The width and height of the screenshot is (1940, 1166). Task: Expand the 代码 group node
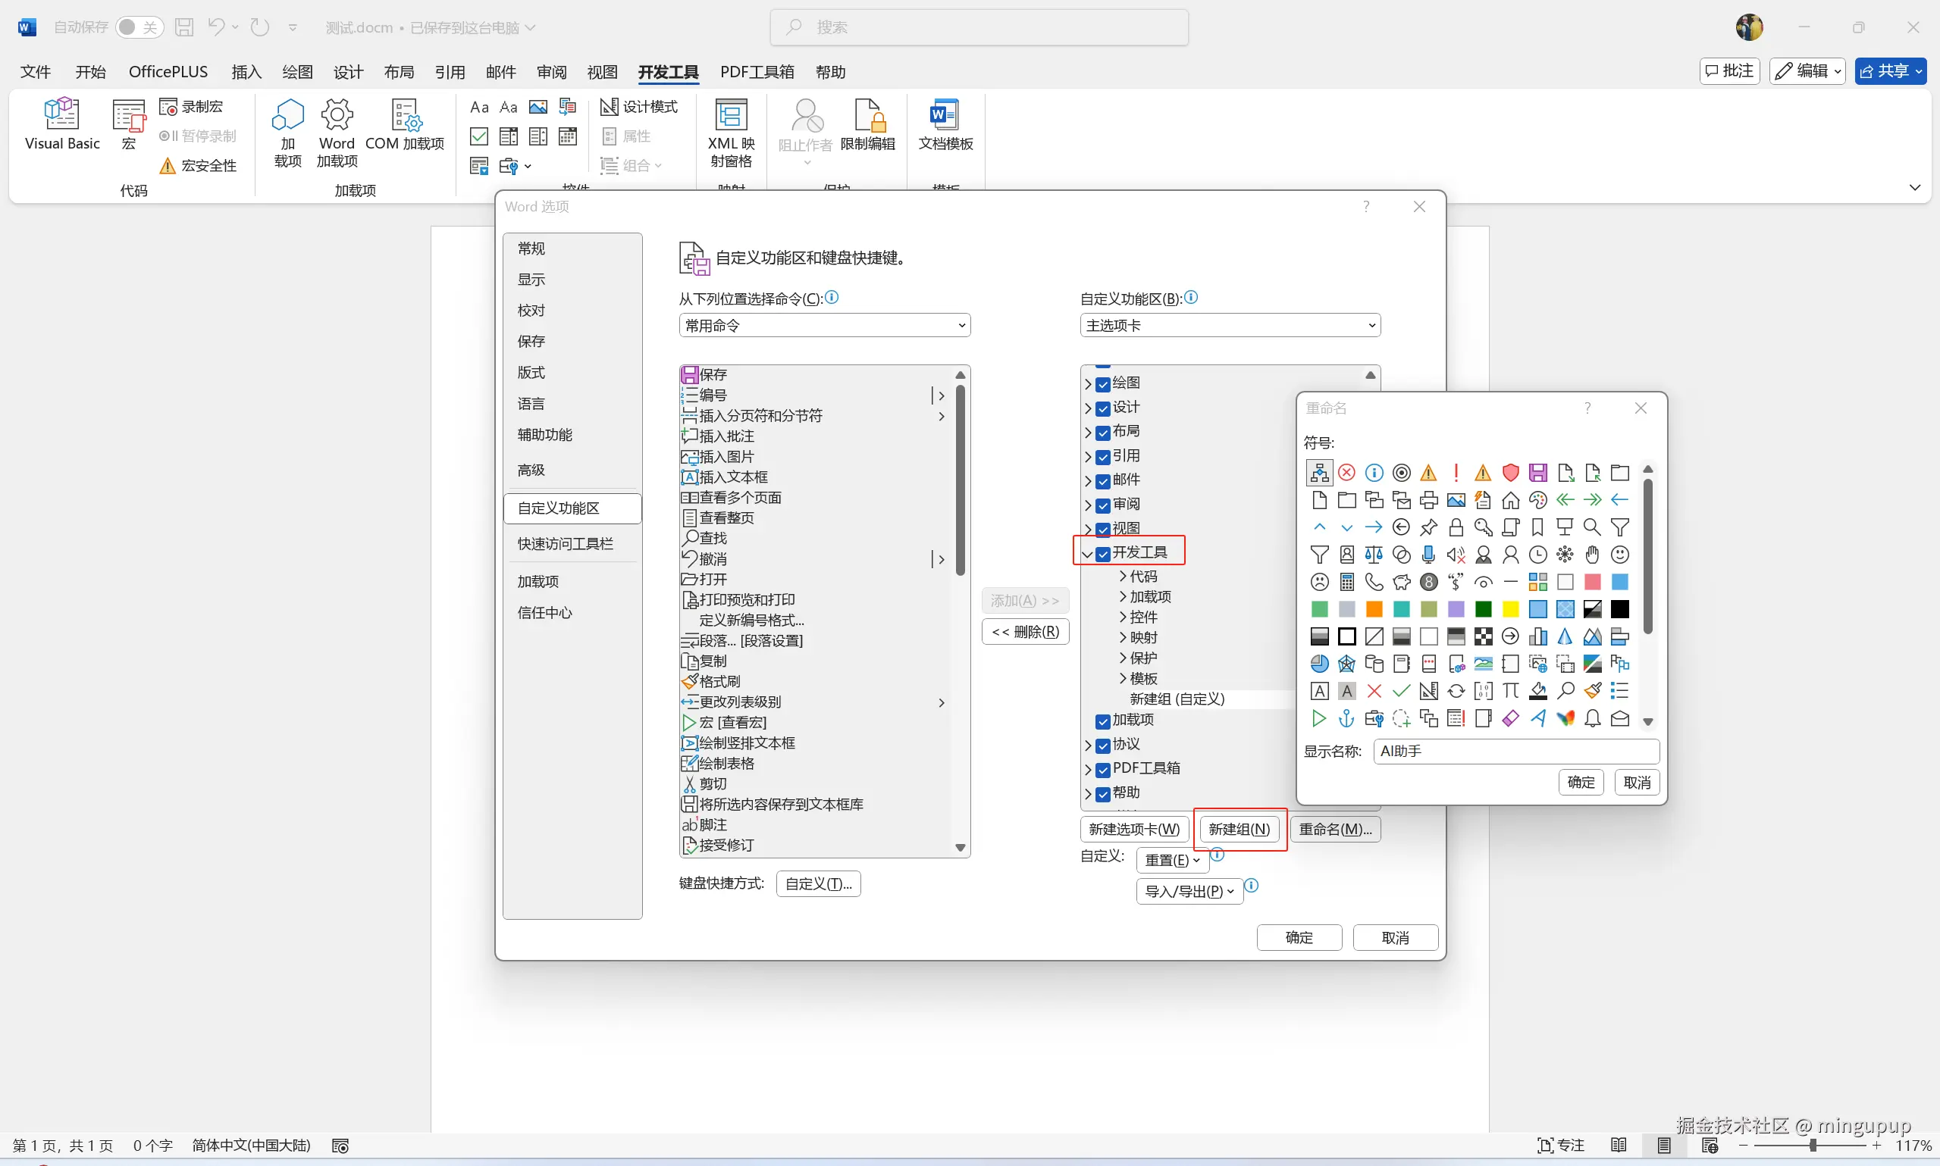(1124, 576)
